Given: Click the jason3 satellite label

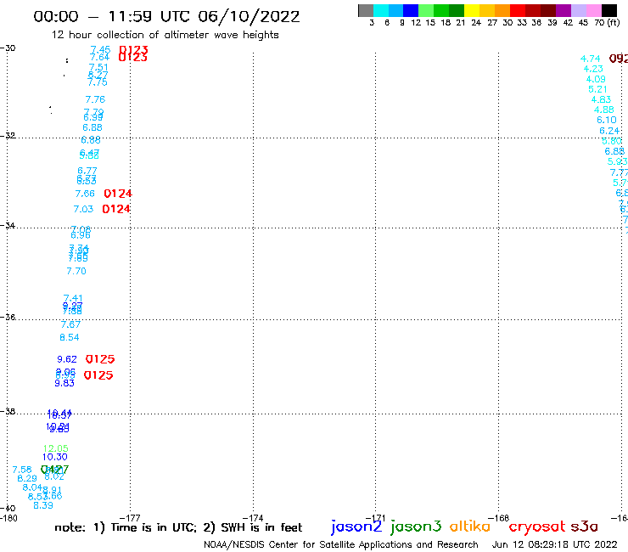Looking at the screenshot, I should pos(416,527).
